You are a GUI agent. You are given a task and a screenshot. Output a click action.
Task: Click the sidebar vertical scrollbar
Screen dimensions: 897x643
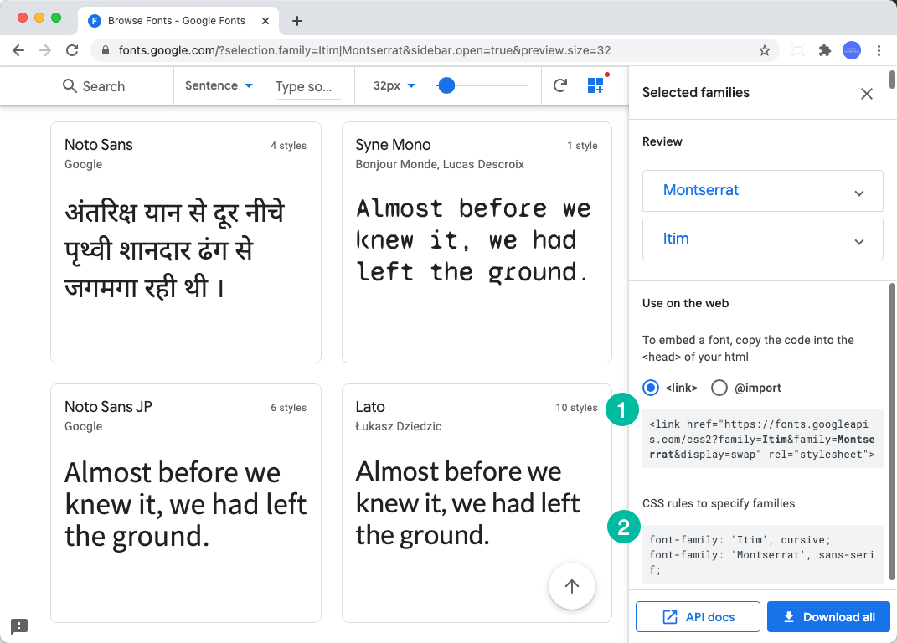892,431
